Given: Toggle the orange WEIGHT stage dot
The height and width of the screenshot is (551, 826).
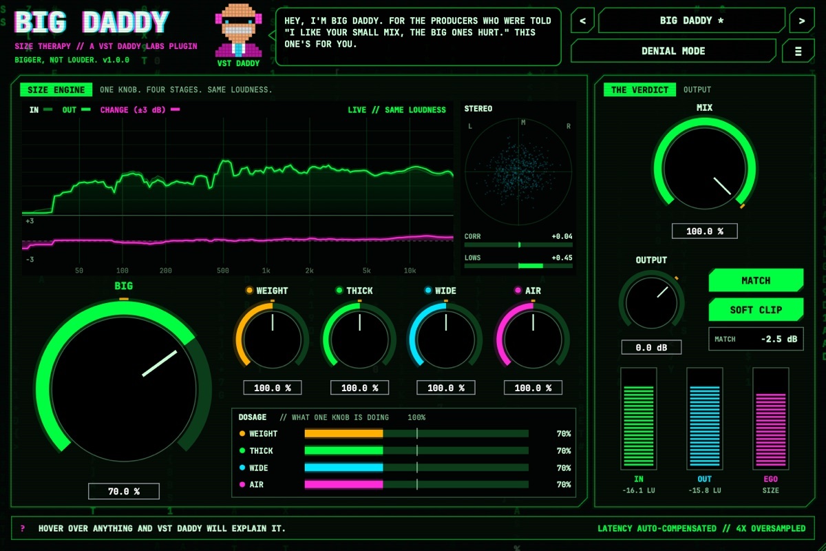Looking at the screenshot, I should click(x=249, y=291).
